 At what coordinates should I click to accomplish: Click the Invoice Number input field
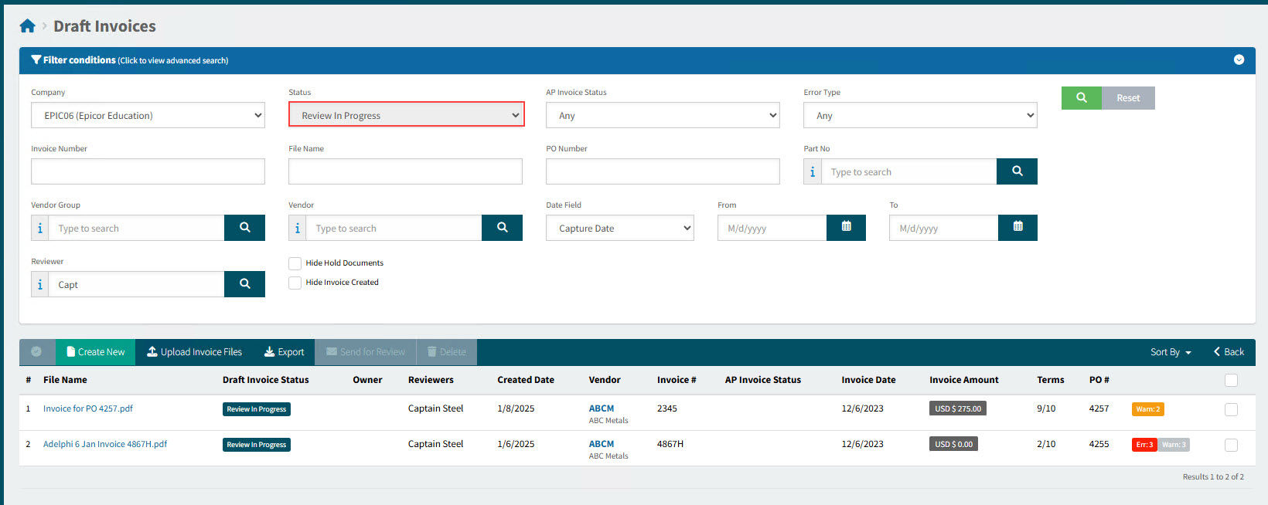(x=148, y=171)
